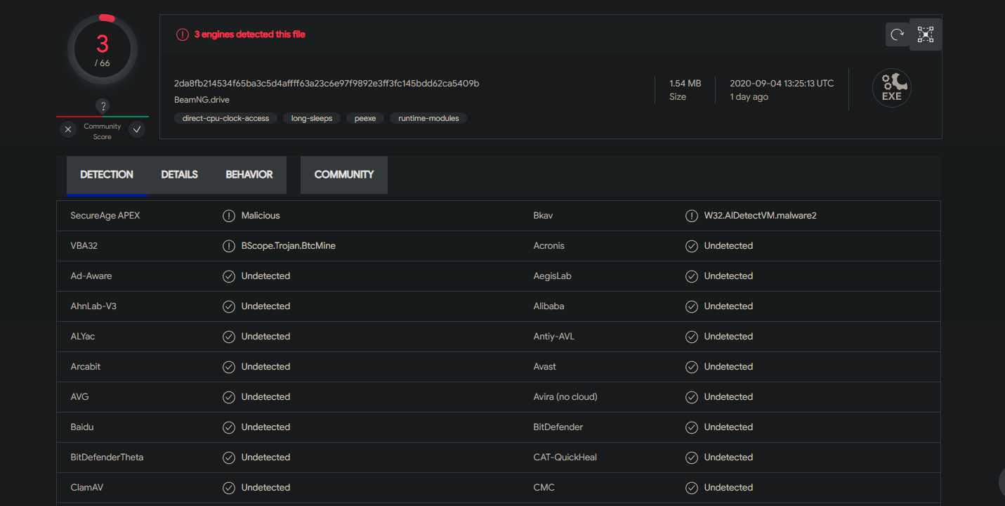Open the similar-files graph icon
Screen dimensions: 1005x506
[x=926, y=34]
